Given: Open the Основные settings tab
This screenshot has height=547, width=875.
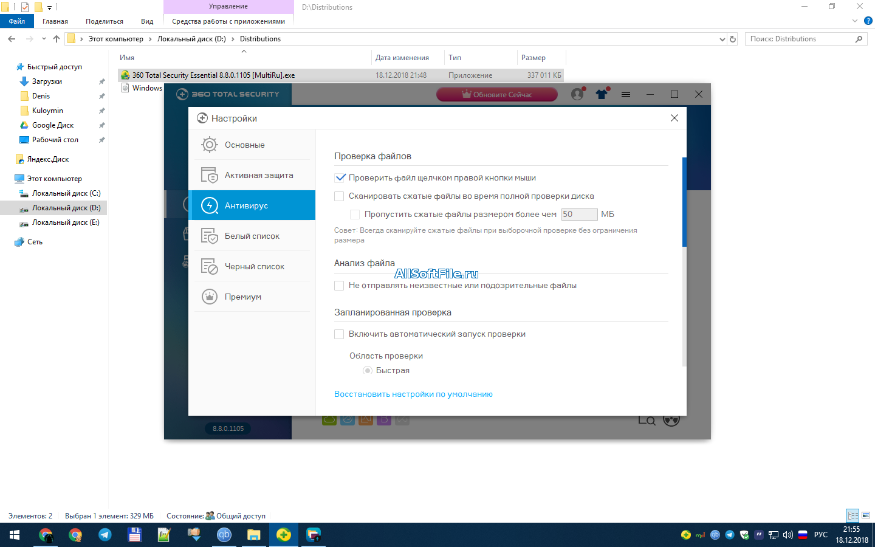Looking at the screenshot, I should pyautogui.click(x=252, y=145).
